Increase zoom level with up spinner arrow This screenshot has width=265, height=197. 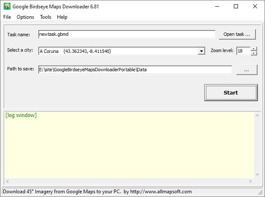[254, 49]
